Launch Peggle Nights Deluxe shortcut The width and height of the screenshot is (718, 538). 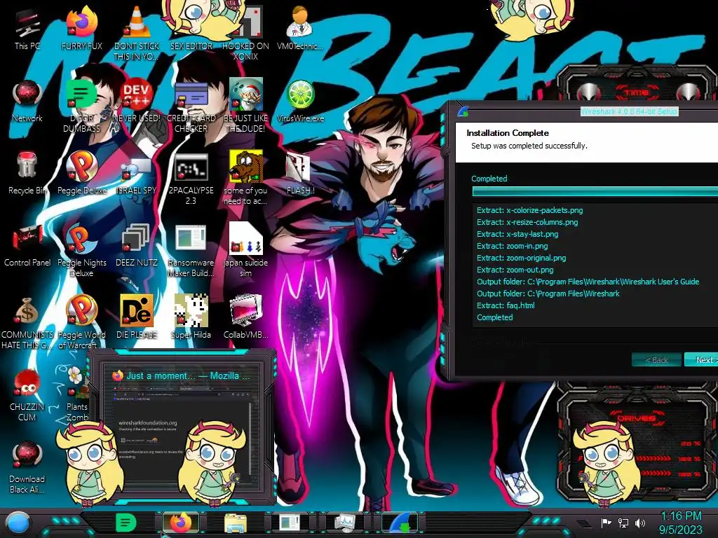81,250
